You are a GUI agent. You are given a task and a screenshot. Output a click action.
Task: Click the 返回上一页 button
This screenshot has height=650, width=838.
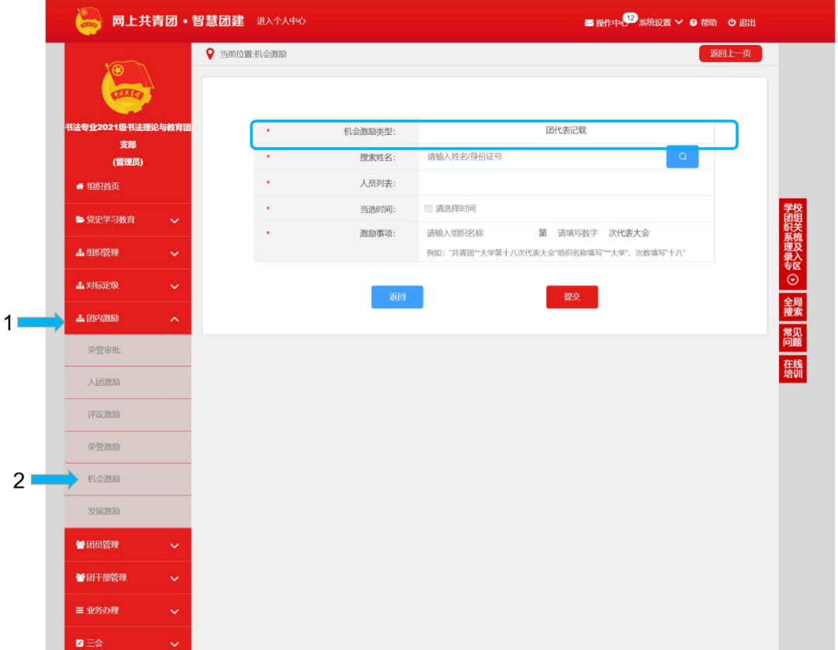tap(729, 53)
